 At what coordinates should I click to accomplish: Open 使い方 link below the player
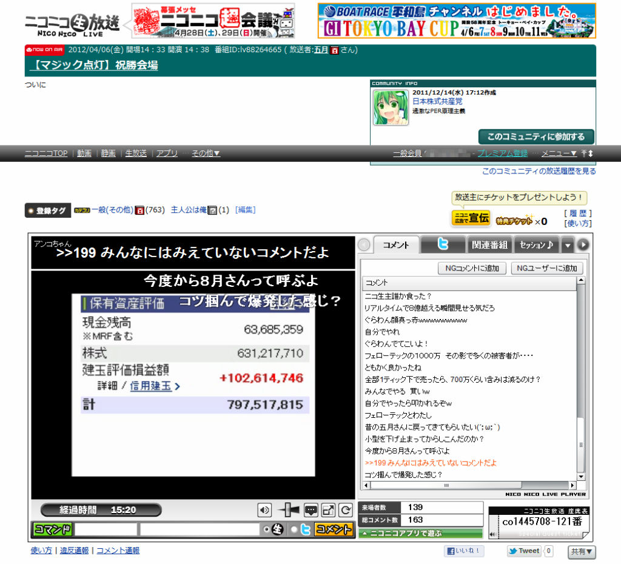click(x=41, y=551)
